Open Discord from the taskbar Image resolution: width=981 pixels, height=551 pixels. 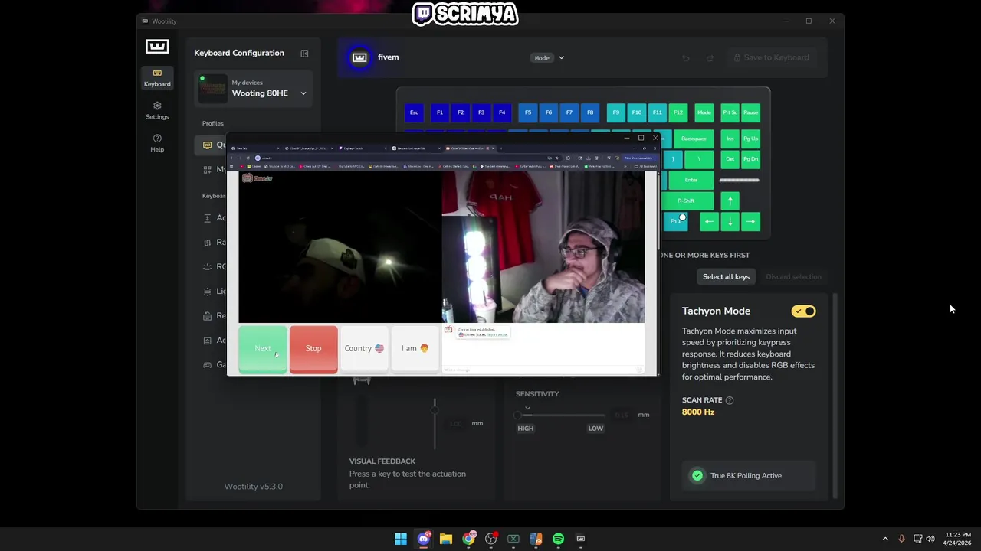pyautogui.click(x=424, y=539)
